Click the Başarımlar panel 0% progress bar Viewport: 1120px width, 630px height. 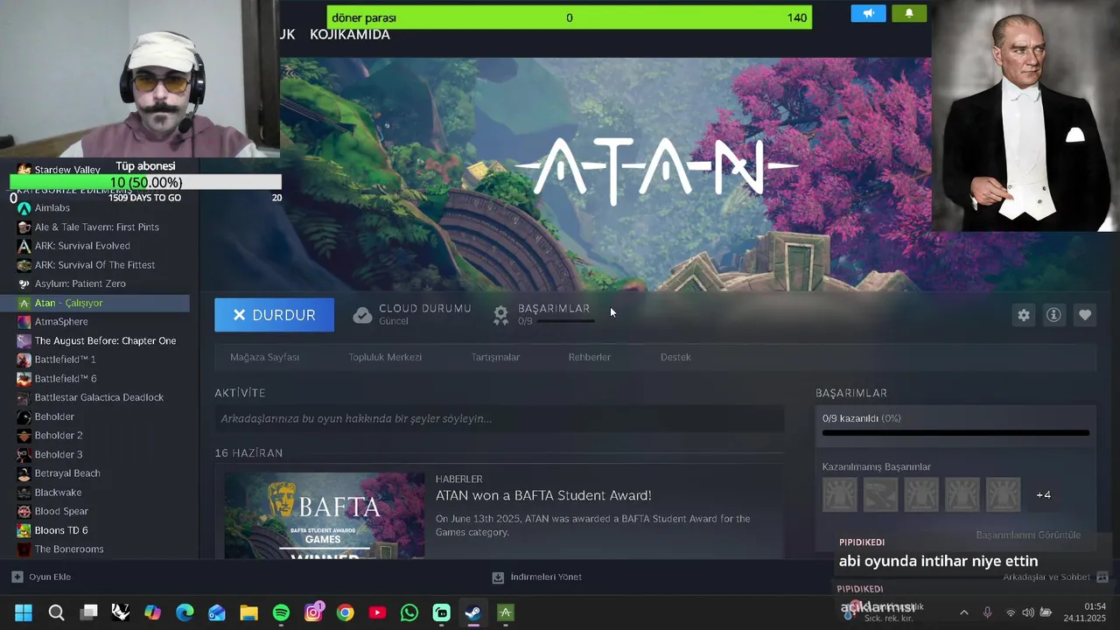coord(955,432)
